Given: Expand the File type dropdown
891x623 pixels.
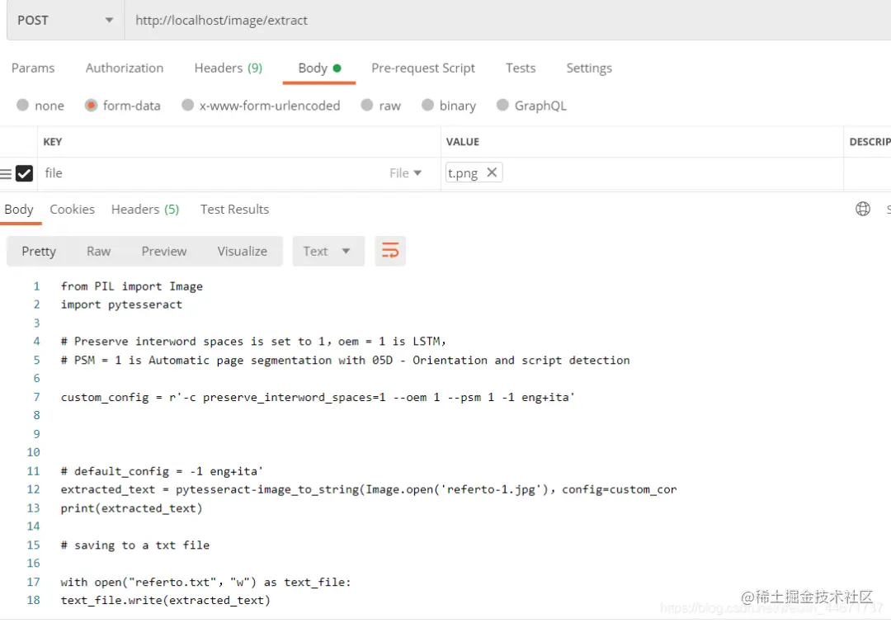Looking at the screenshot, I should (x=405, y=172).
